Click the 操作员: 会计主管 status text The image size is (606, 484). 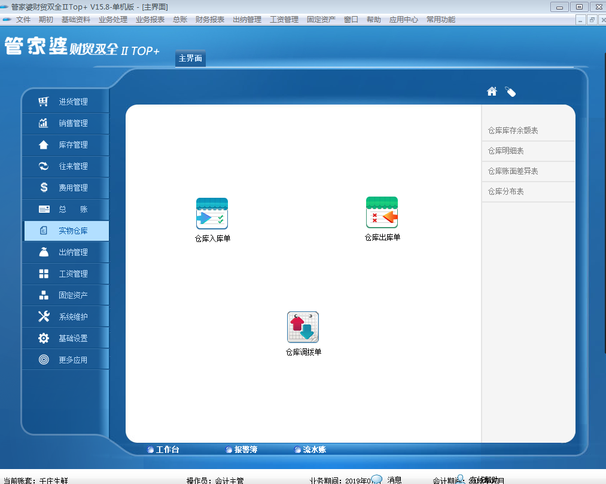tap(215, 480)
